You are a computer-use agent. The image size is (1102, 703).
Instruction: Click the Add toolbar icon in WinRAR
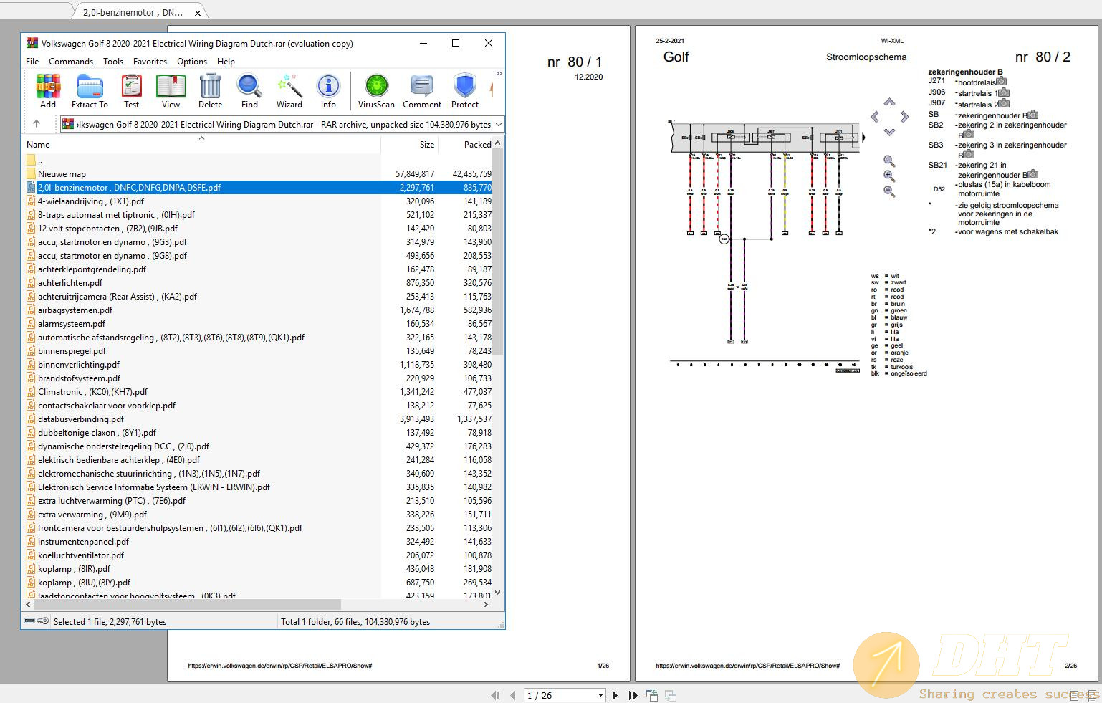48,92
